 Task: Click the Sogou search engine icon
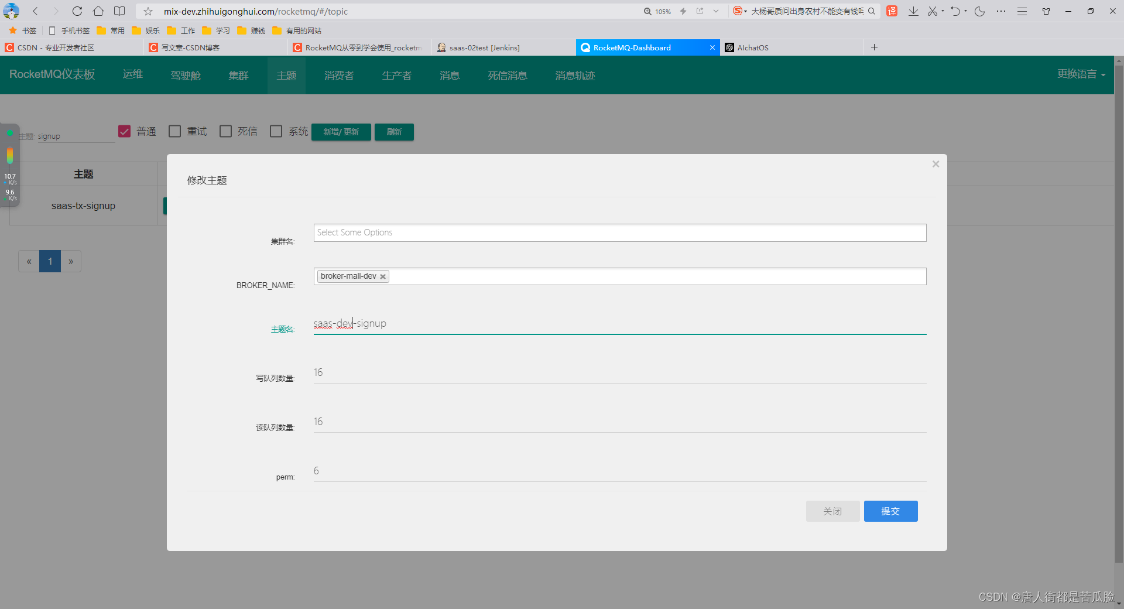click(738, 11)
